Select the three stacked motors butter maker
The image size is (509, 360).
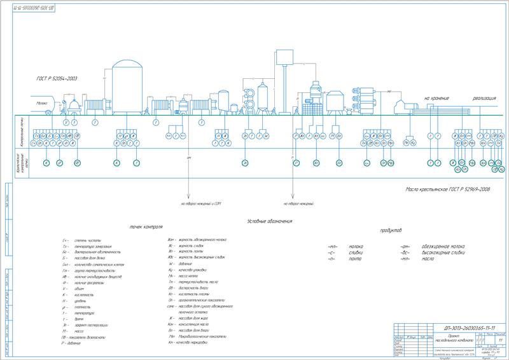coord(364,100)
